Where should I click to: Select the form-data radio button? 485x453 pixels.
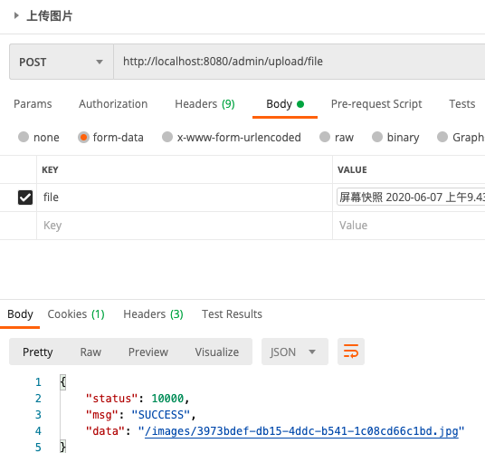(83, 137)
